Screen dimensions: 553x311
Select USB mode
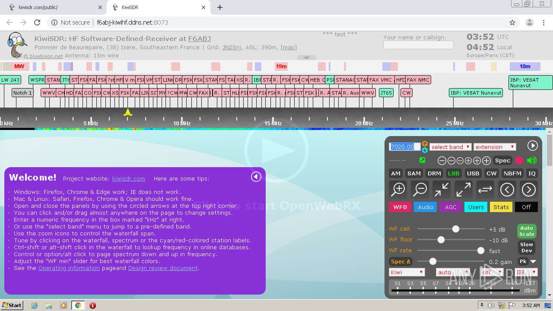[473, 173]
